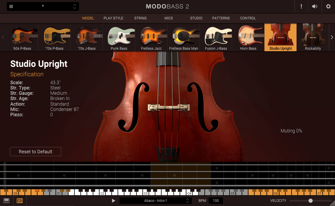335x206 pixels.
Task: Click the pattern selector up/down arrows
Action: click(187, 201)
